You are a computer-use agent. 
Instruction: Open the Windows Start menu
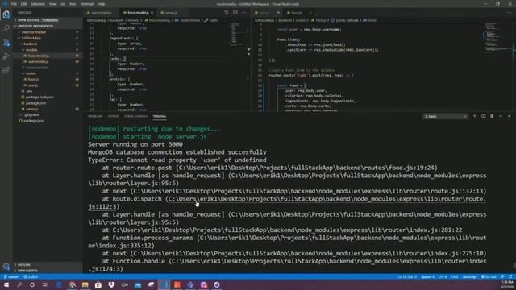[6, 284]
